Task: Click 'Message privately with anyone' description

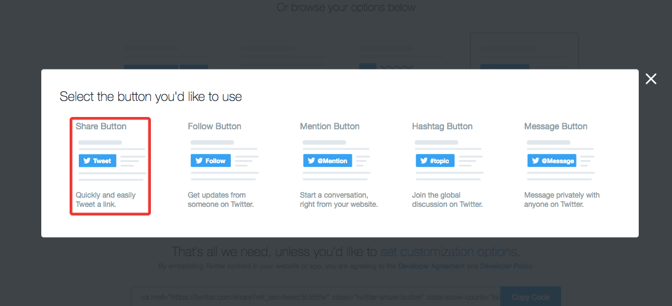Action: click(562, 199)
